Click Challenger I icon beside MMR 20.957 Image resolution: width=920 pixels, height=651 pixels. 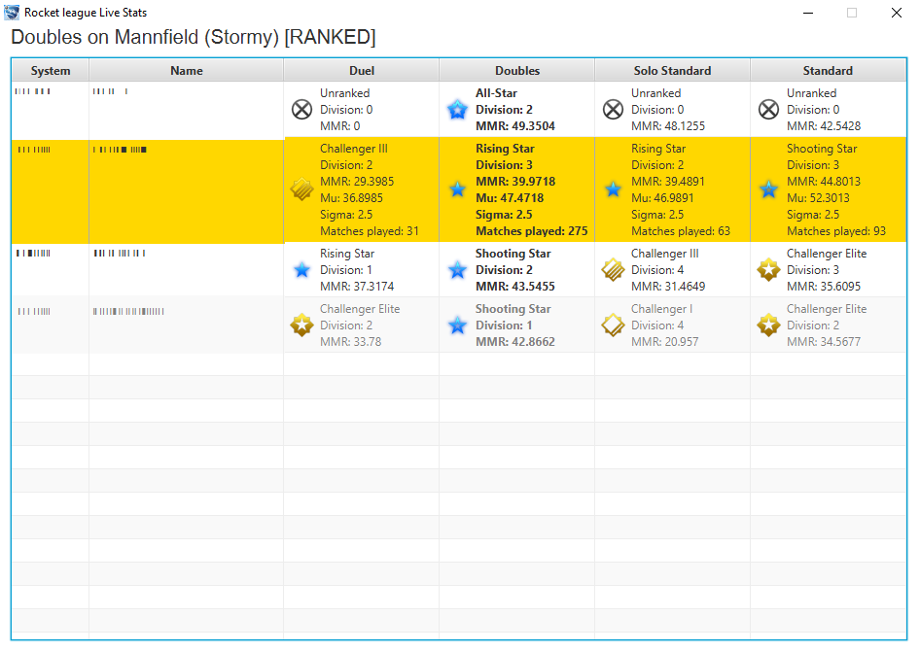(613, 325)
